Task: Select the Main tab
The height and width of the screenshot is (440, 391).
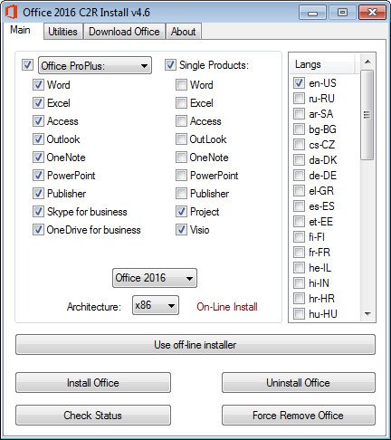Action: (20, 30)
